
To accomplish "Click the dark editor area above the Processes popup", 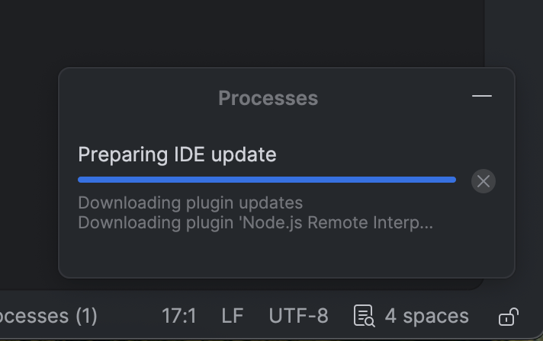I will click(243, 33).
